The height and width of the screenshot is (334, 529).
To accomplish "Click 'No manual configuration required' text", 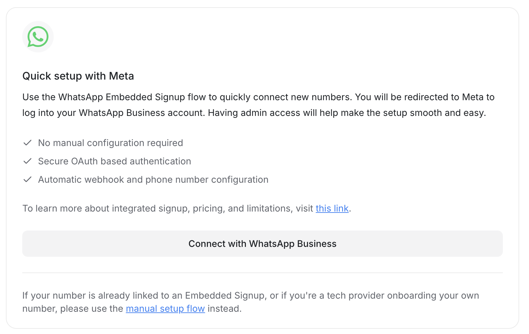I will click(x=111, y=143).
